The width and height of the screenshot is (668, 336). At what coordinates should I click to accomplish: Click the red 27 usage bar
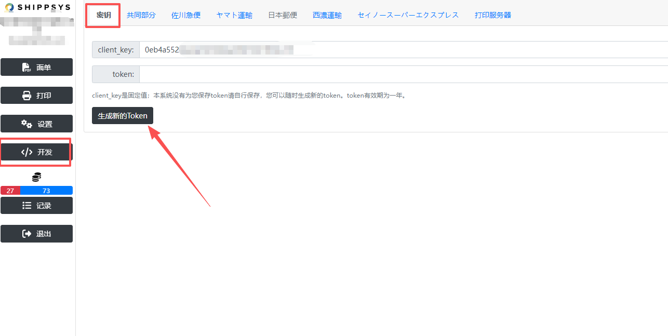tap(10, 191)
